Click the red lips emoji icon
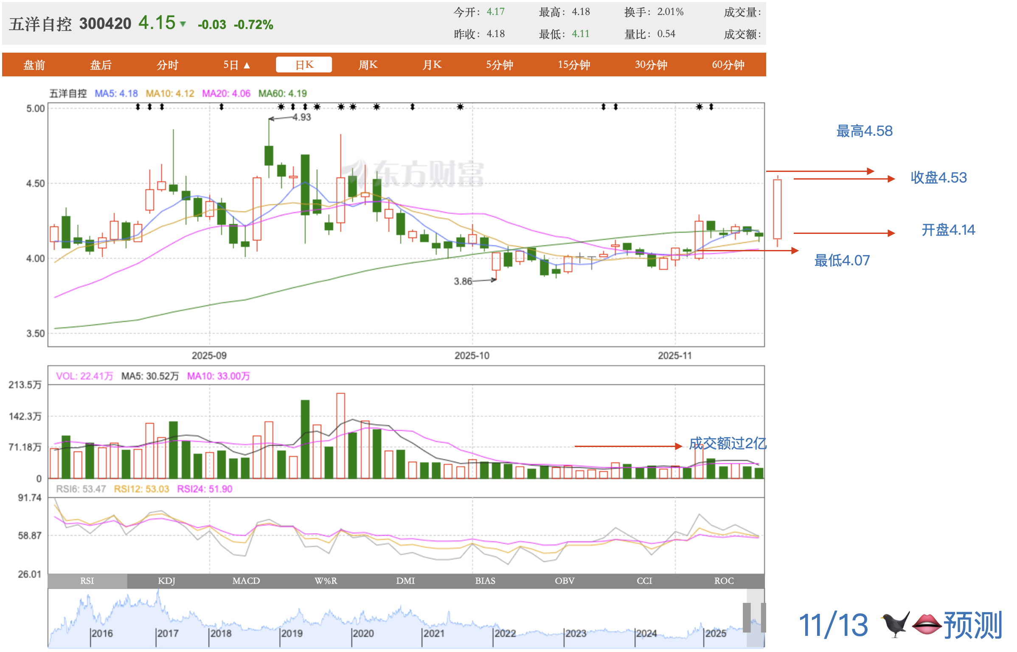 click(927, 624)
